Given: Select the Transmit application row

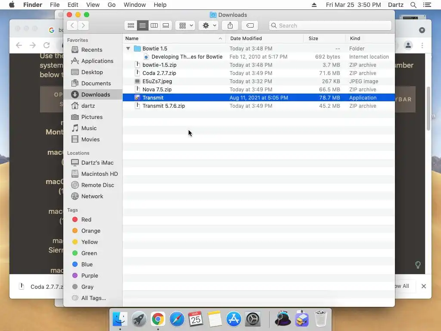Looking at the screenshot, I should click(x=258, y=97).
